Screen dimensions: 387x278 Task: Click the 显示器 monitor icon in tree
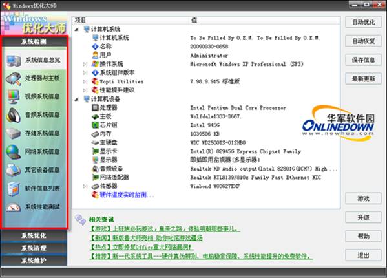click(95, 160)
